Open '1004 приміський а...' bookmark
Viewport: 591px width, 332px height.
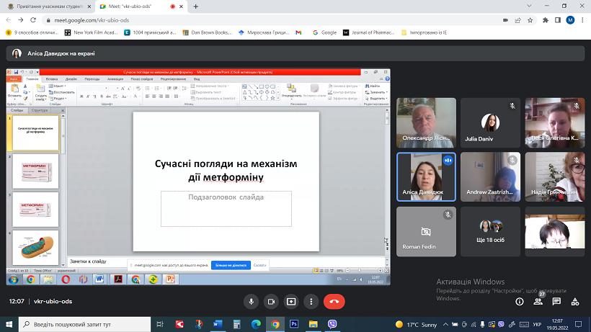click(x=150, y=32)
